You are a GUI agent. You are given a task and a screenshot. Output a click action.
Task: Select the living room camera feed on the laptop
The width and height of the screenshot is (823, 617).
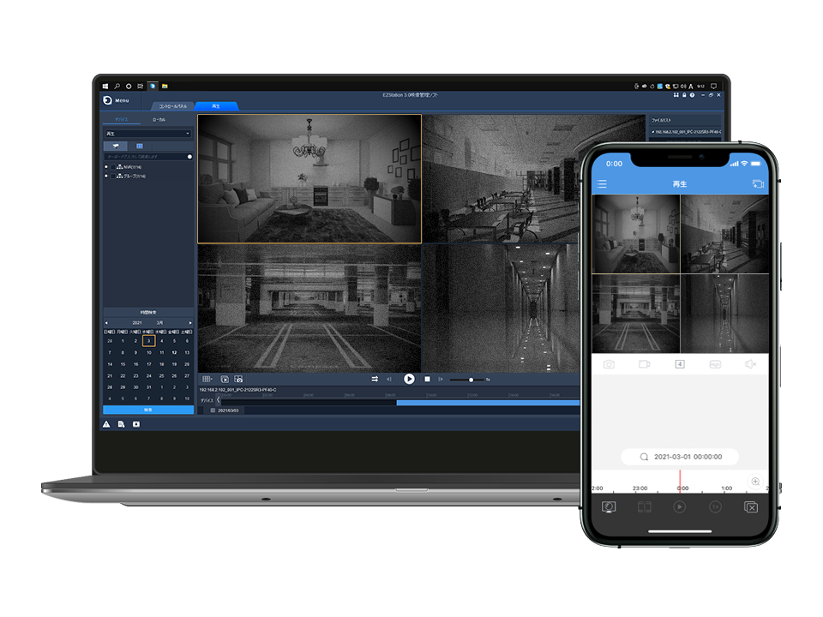point(309,179)
